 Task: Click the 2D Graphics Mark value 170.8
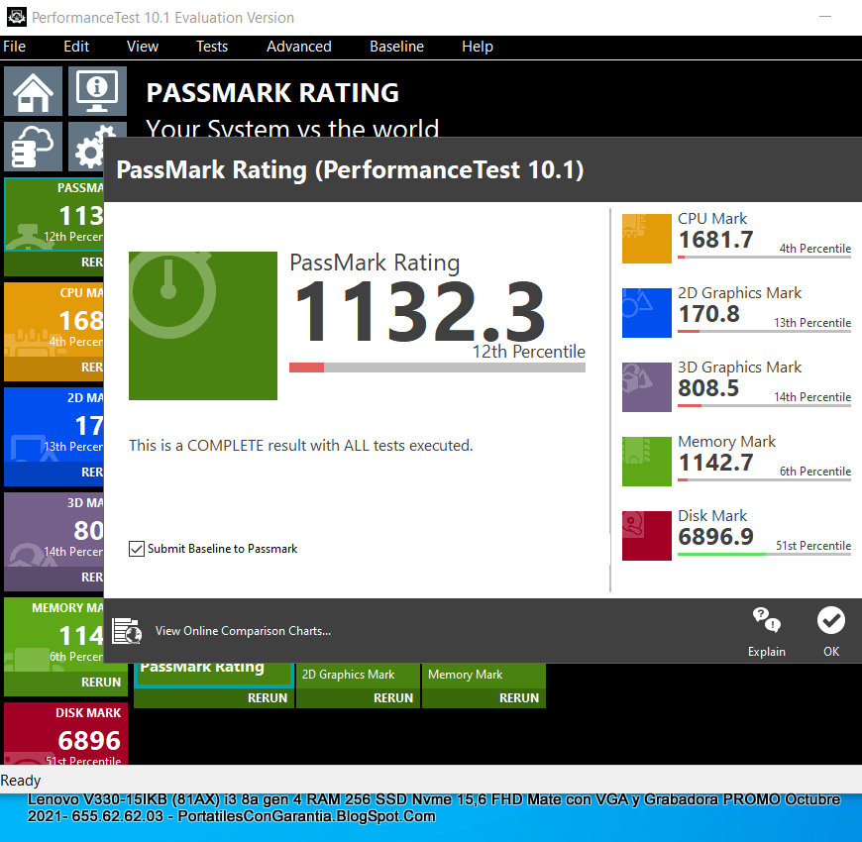click(x=709, y=314)
